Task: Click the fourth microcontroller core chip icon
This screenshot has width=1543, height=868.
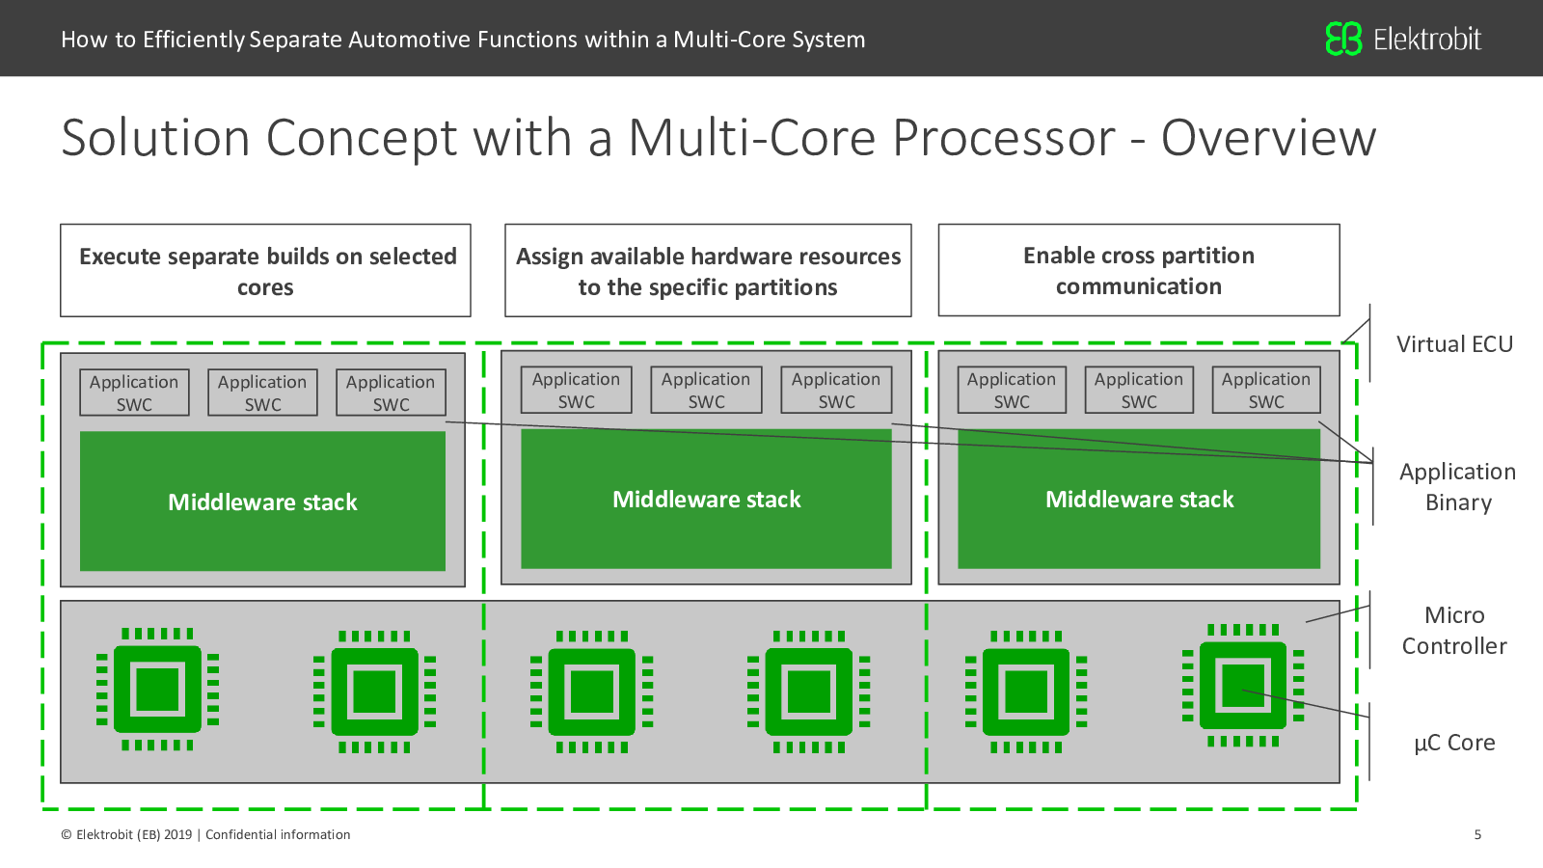Action: tap(809, 692)
